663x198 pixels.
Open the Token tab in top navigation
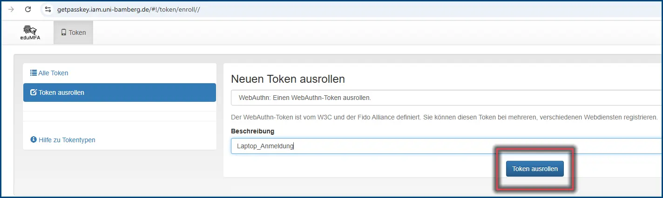pyautogui.click(x=74, y=33)
